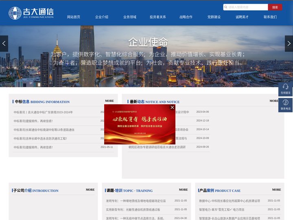Click the 课题·培训 TOPIC · TRAINING heading
The width and height of the screenshot is (293, 220).
[129, 191]
